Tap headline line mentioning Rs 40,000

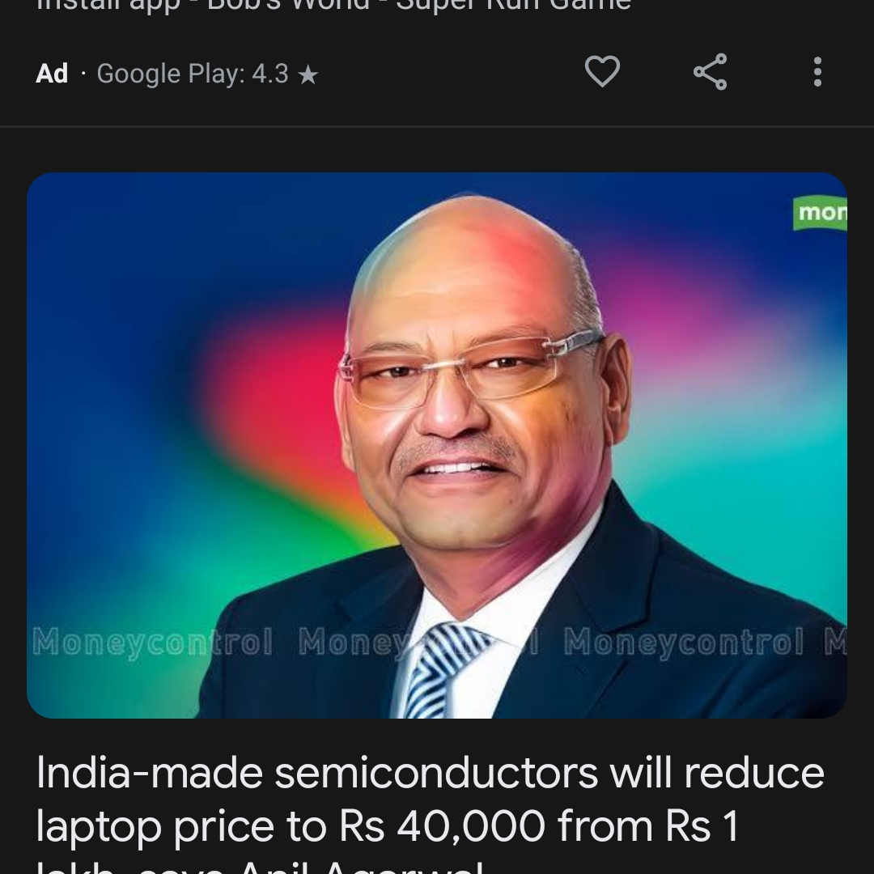[388, 825]
